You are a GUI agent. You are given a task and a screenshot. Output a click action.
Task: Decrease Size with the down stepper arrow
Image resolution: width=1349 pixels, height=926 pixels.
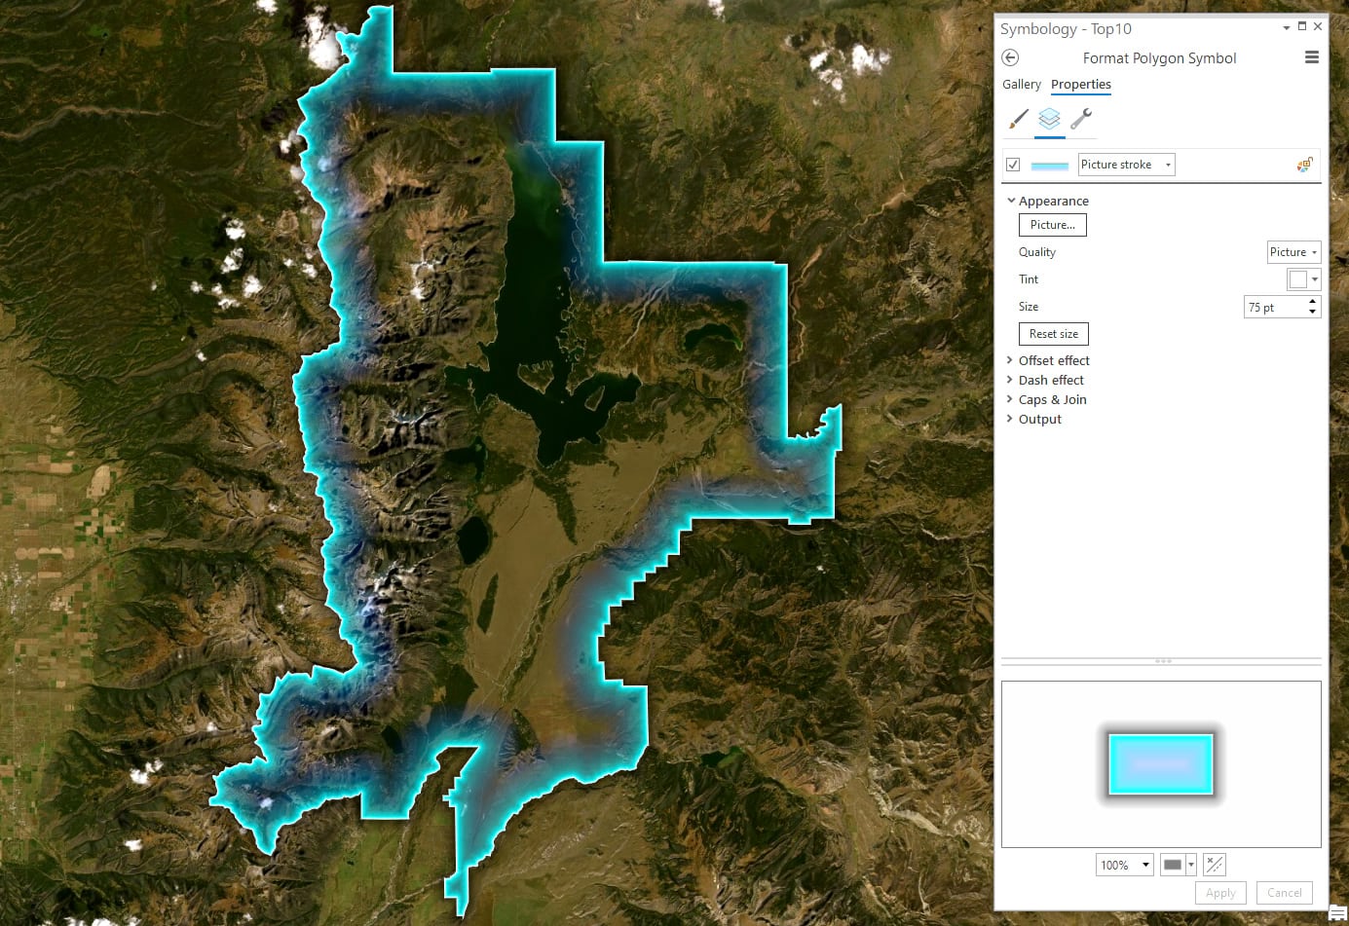(x=1313, y=313)
